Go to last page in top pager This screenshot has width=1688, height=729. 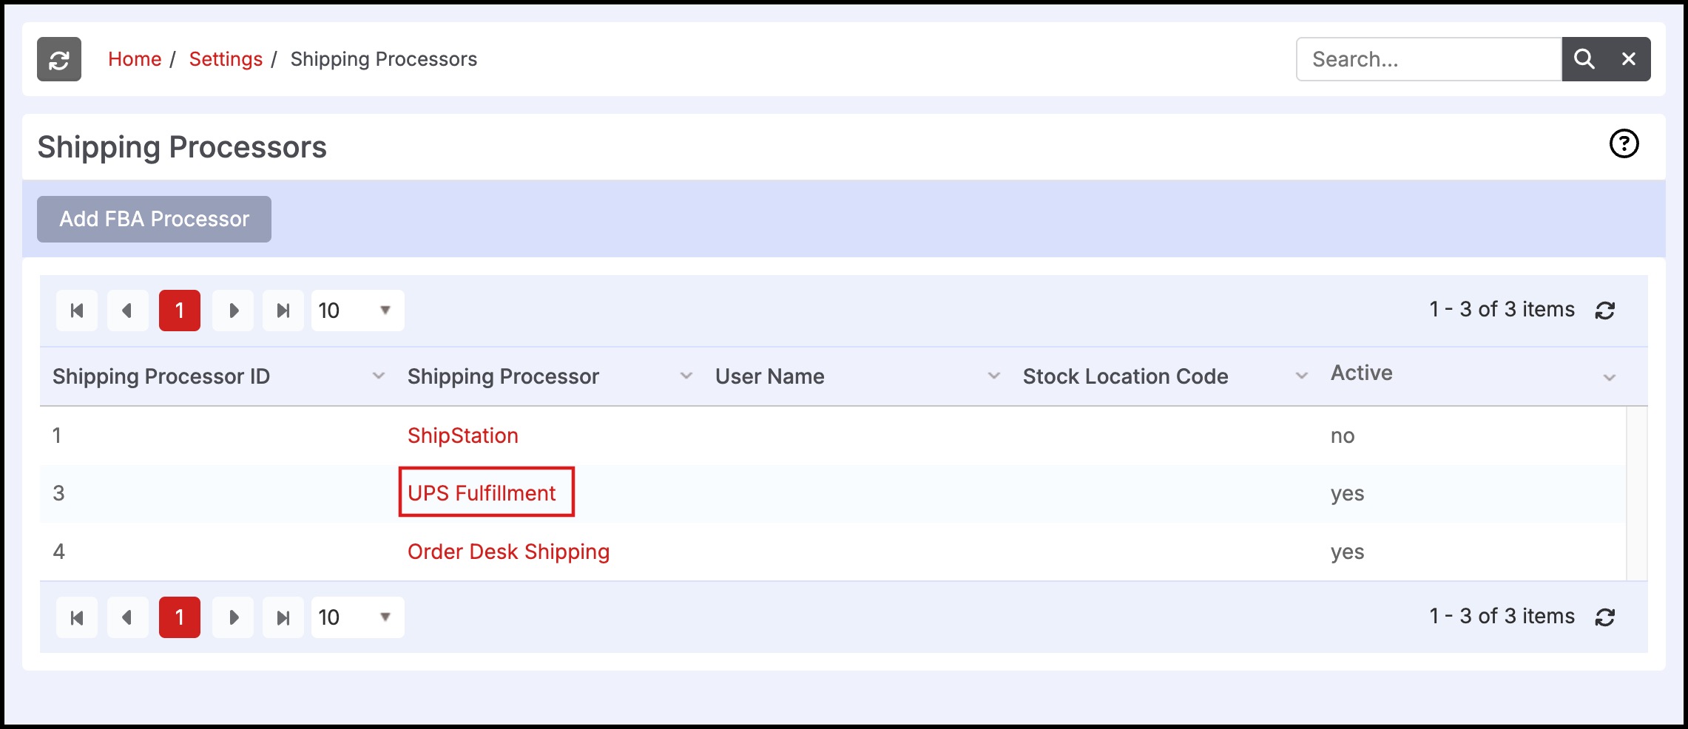click(x=283, y=311)
